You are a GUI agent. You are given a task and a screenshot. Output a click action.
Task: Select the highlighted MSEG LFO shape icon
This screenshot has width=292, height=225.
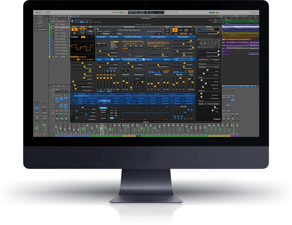tap(112, 118)
